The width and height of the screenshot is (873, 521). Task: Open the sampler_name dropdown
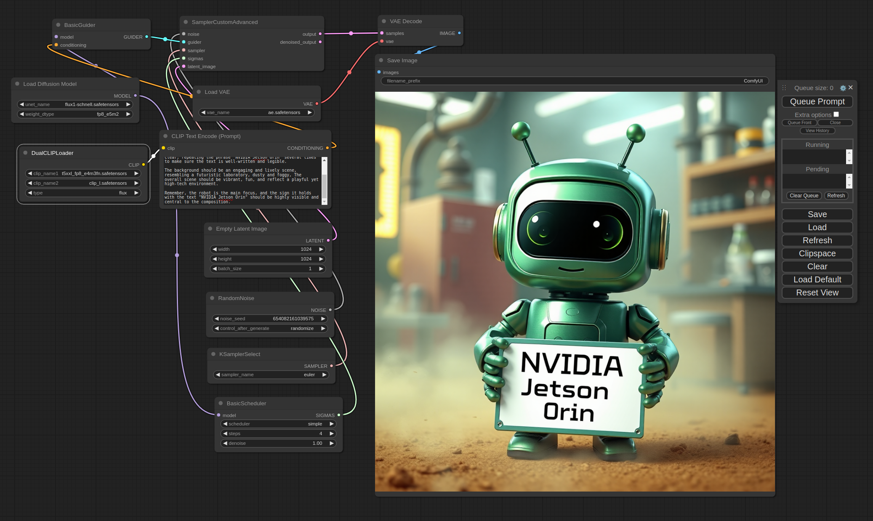271,375
